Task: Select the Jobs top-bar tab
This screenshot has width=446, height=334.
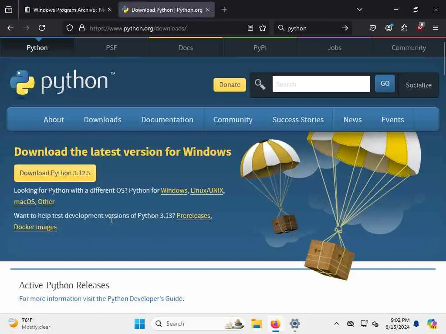Action: (x=334, y=48)
